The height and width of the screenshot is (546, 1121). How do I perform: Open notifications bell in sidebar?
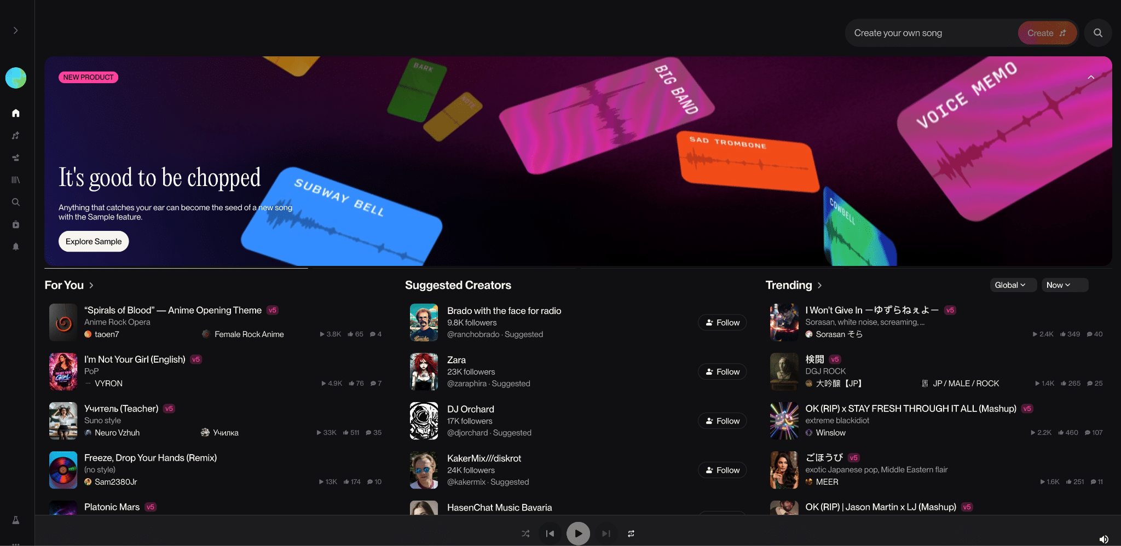click(x=16, y=247)
